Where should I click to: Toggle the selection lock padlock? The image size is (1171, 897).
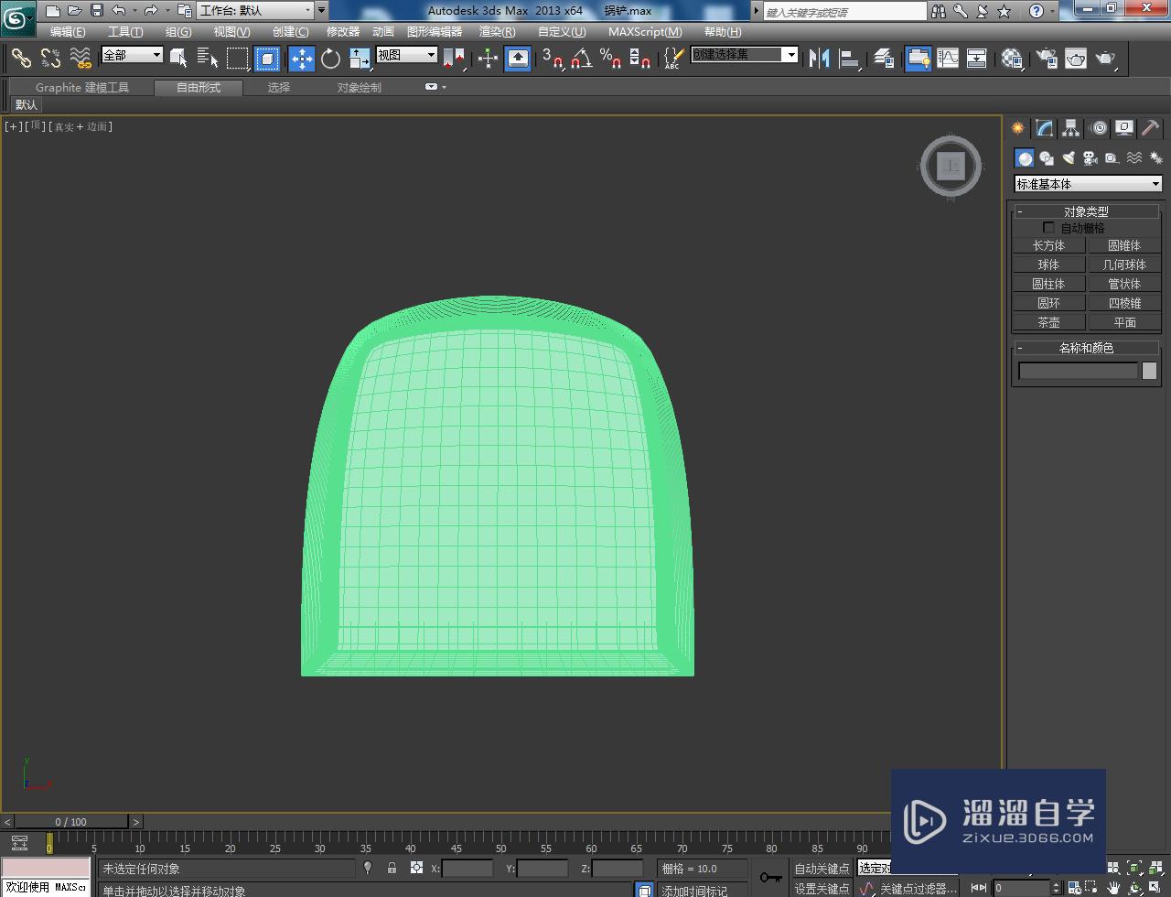pyautogui.click(x=392, y=868)
